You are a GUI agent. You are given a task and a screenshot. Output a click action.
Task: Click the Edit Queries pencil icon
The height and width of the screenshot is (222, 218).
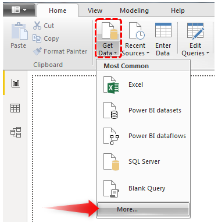195,30
